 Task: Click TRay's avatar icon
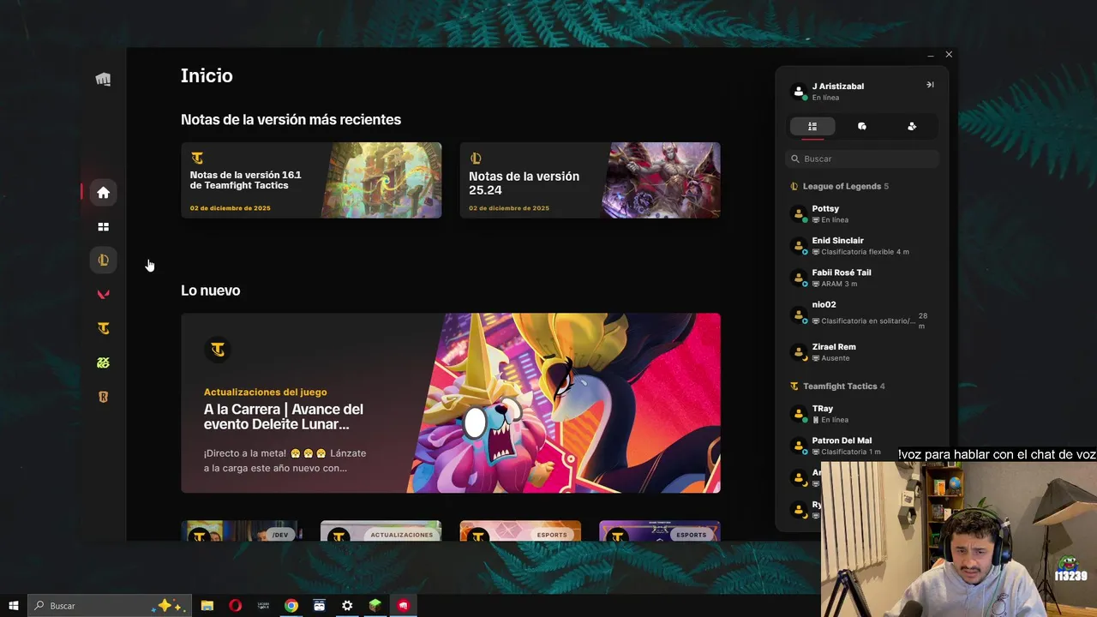point(799,414)
